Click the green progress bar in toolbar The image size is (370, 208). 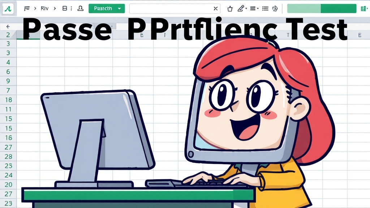(322, 8)
